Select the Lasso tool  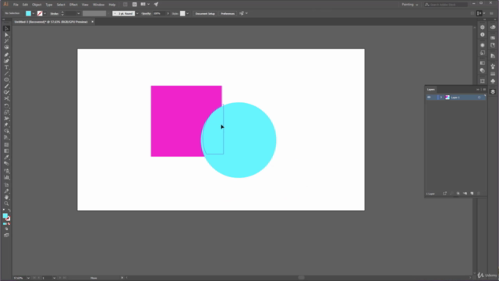point(6,47)
